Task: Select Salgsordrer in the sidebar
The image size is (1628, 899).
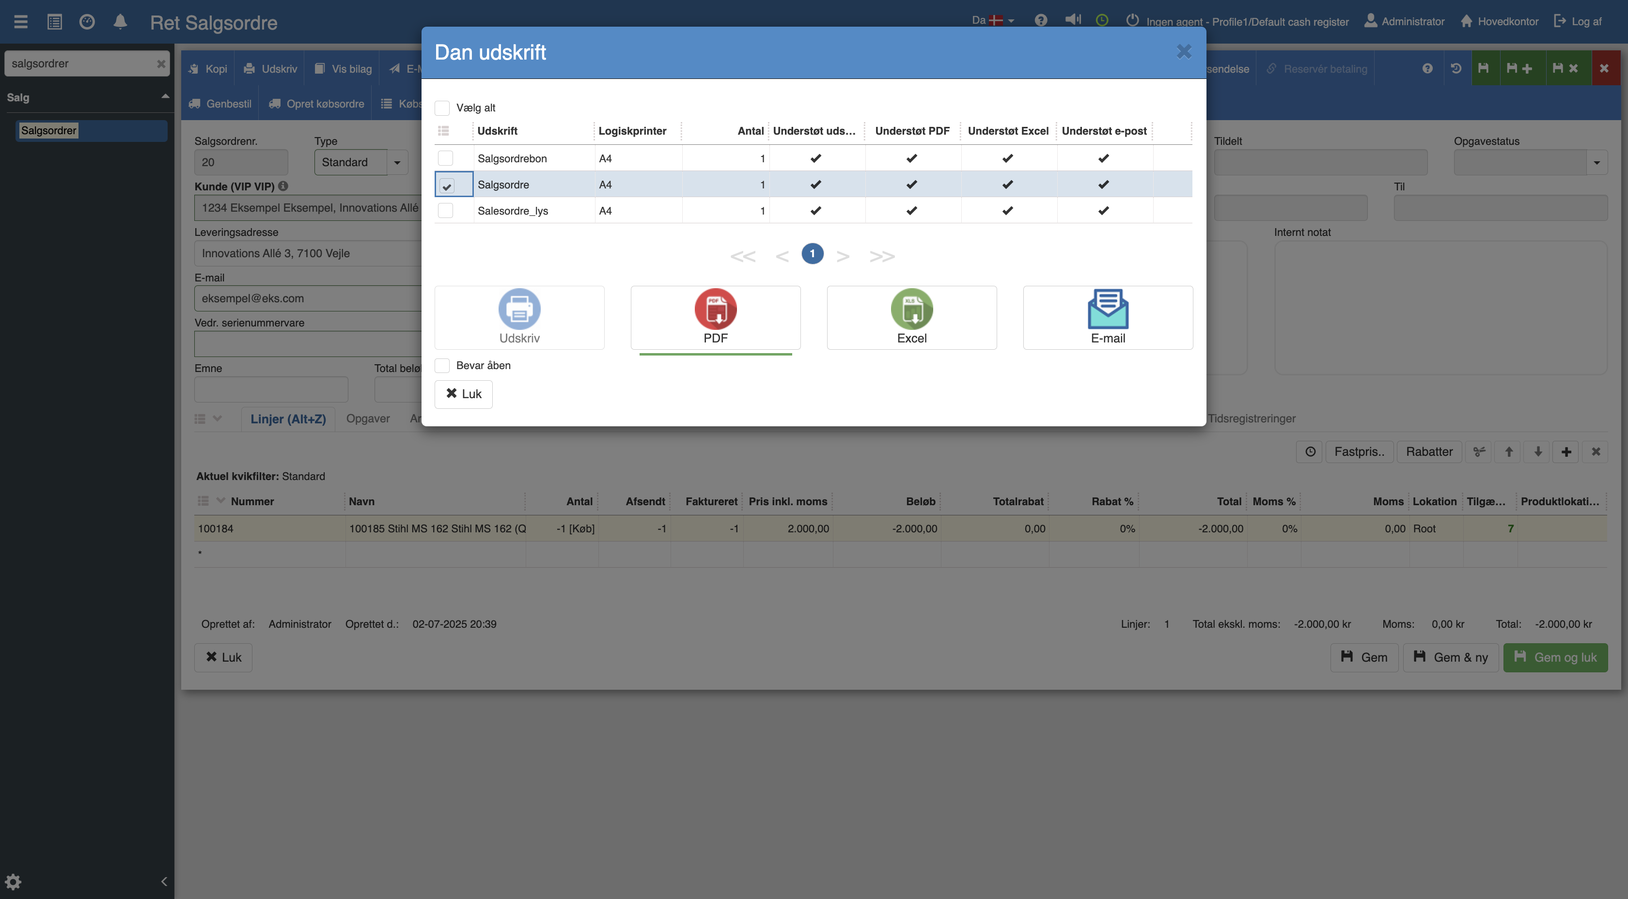Action: click(x=48, y=131)
